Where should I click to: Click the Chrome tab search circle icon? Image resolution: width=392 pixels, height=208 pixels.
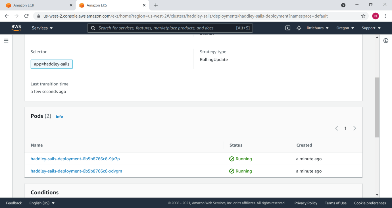[x=343, y=5]
